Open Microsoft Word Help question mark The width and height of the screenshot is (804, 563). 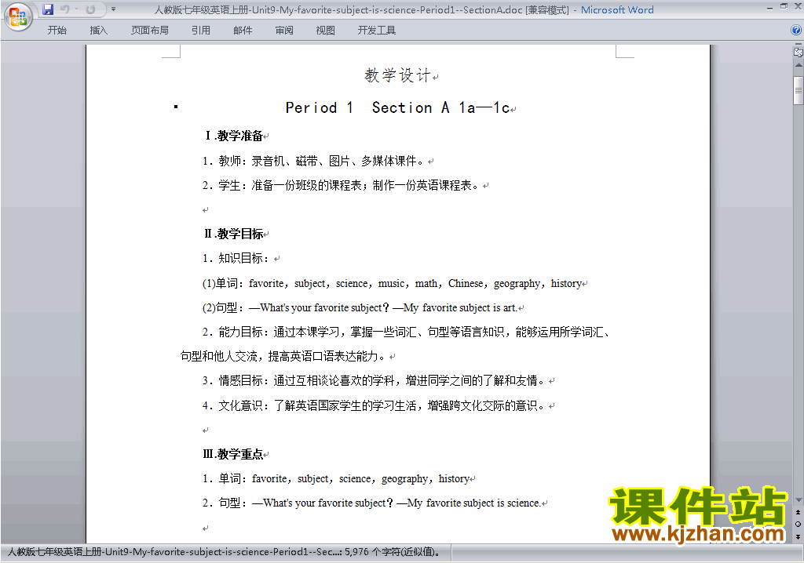click(x=796, y=31)
